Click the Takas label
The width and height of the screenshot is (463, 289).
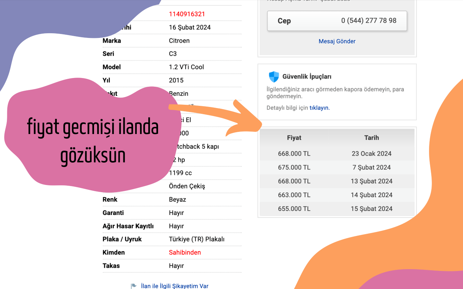point(111,266)
